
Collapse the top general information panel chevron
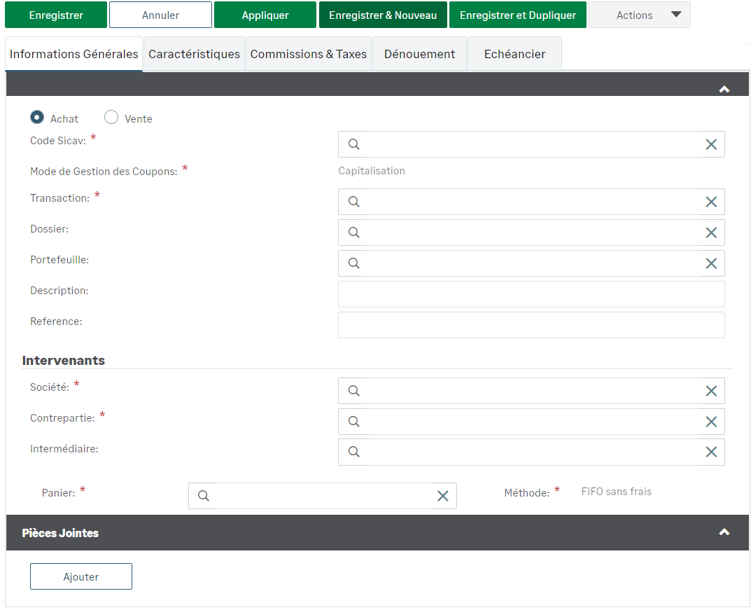click(724, 89)
